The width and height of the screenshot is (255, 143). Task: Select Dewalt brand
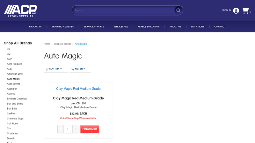coord(11,139)
